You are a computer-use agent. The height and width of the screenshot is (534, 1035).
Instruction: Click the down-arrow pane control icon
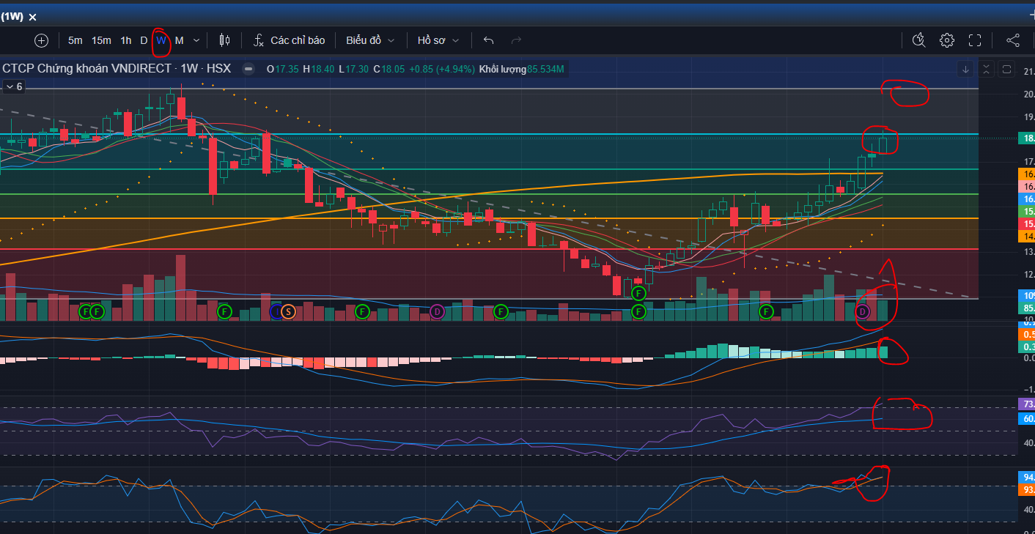(966, 69)
